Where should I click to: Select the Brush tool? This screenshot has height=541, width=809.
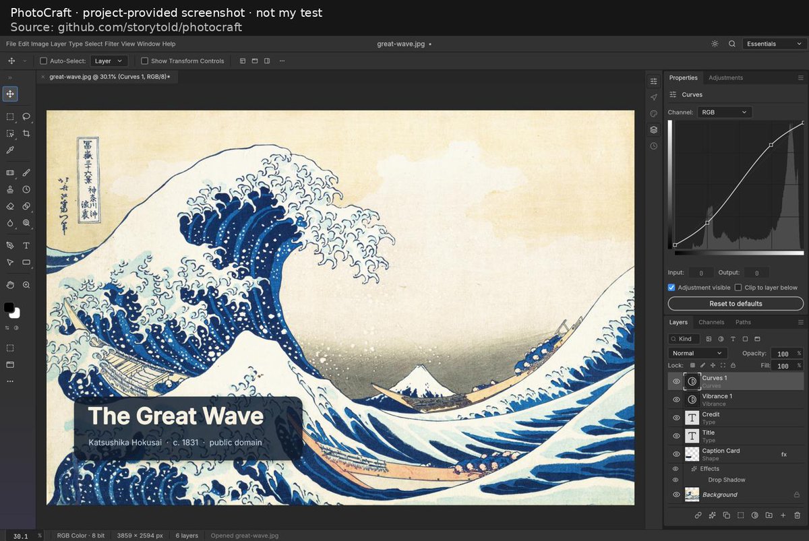[26, 173]
